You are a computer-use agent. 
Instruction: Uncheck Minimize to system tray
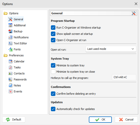(x=53, y=65)
